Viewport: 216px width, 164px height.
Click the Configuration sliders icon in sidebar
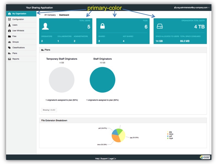tap(9, 19)
